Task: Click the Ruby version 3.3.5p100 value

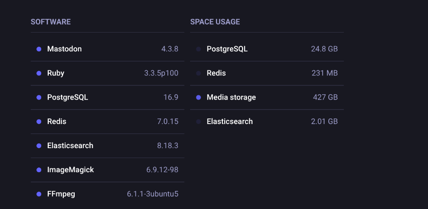Action: click(161, 73)
